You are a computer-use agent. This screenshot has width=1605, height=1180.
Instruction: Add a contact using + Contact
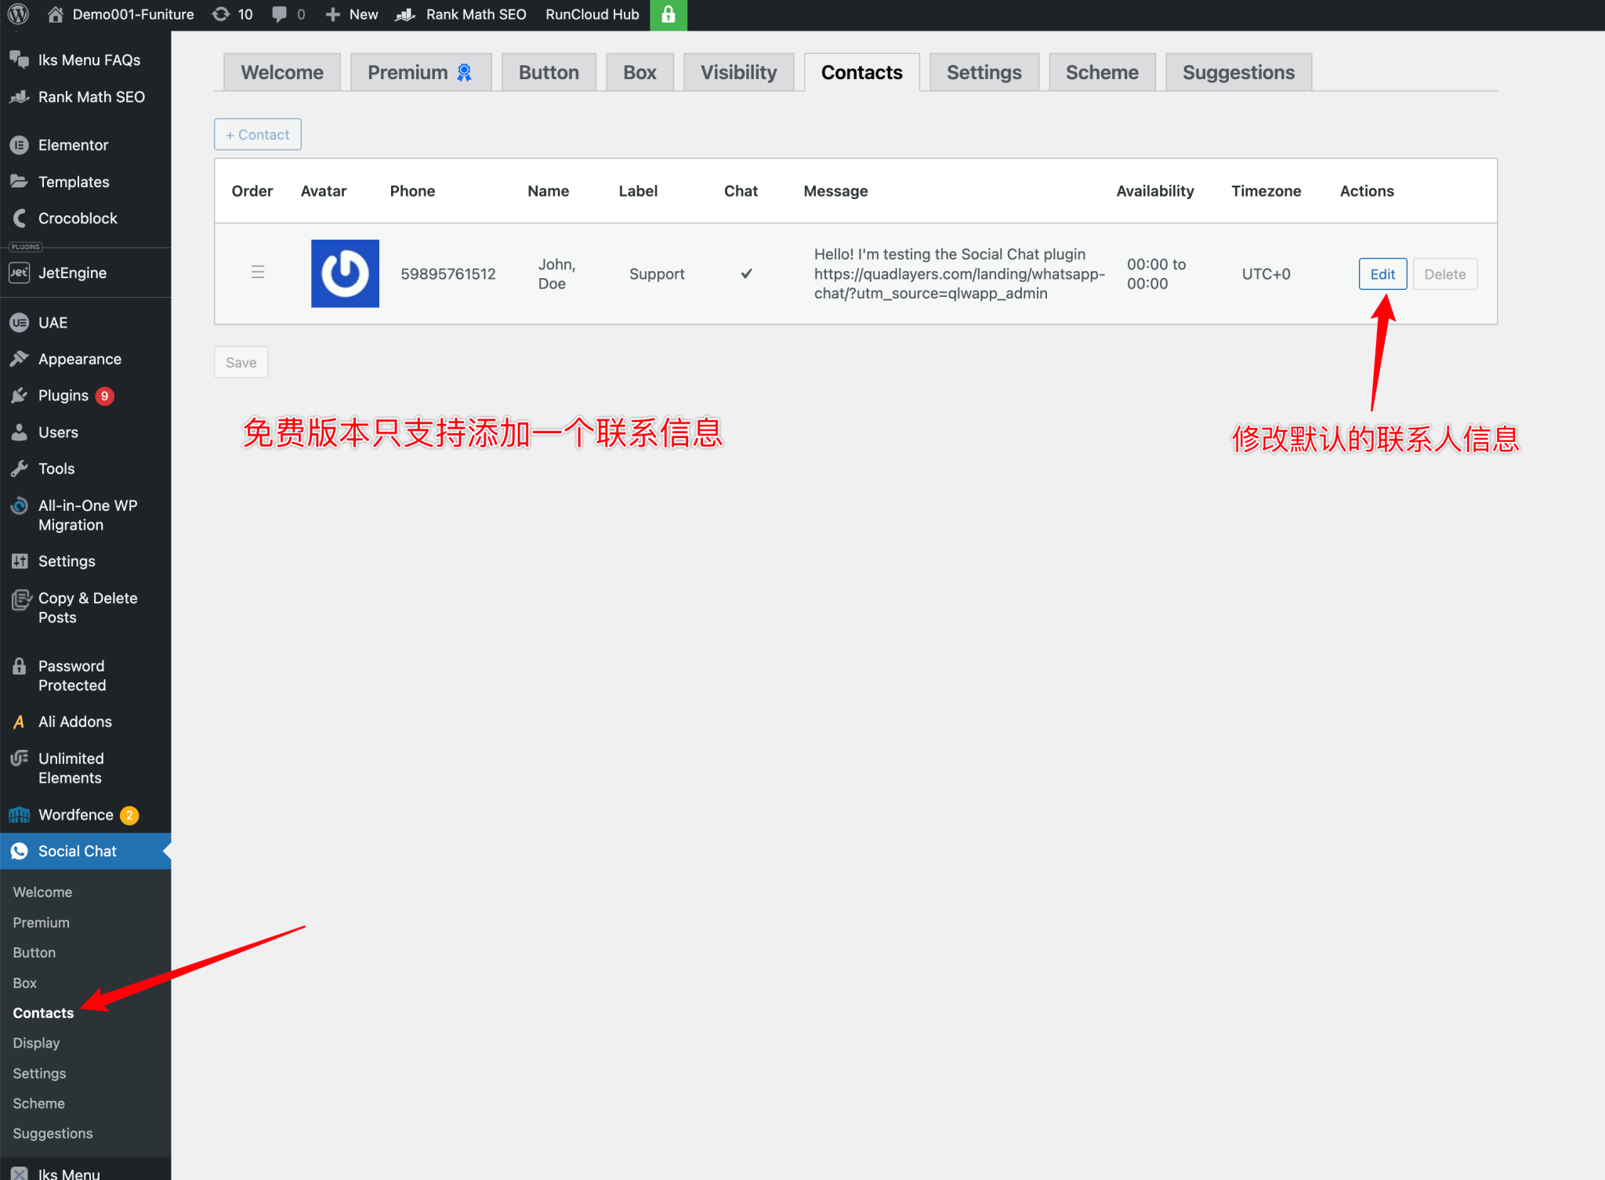(x=257, y=134)
